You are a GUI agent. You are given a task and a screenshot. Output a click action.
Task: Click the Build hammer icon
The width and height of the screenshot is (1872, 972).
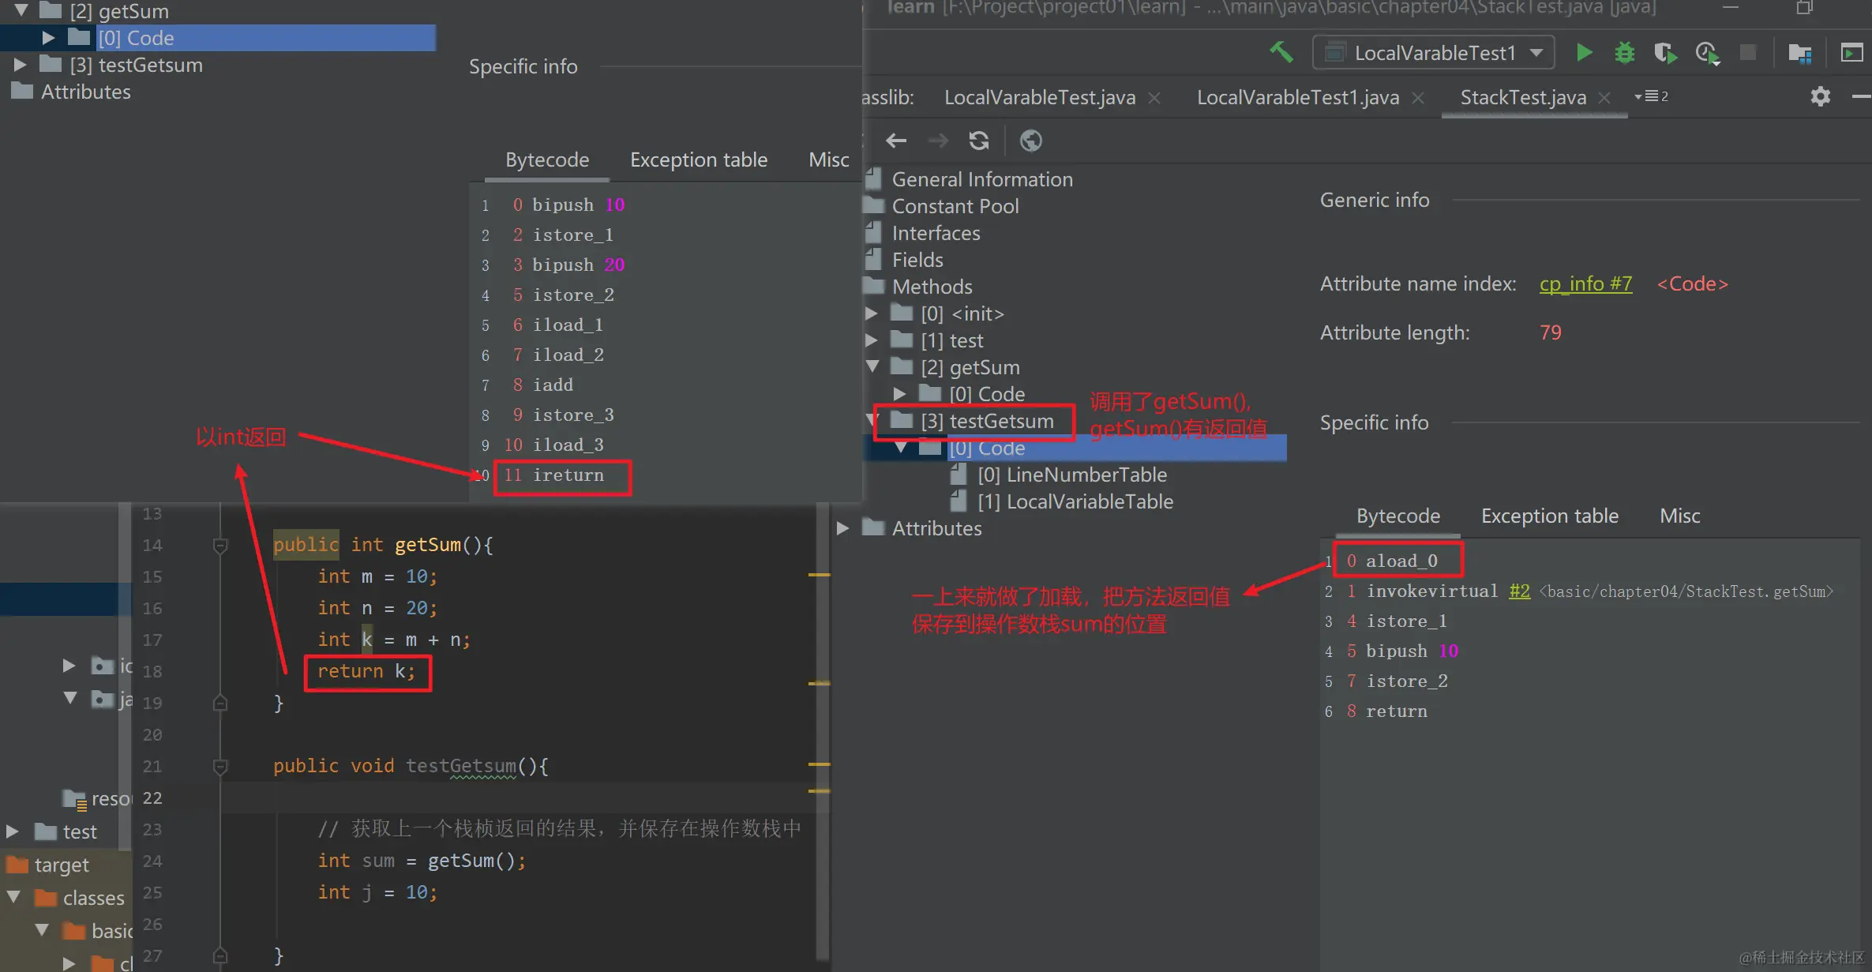[1281, 53]
